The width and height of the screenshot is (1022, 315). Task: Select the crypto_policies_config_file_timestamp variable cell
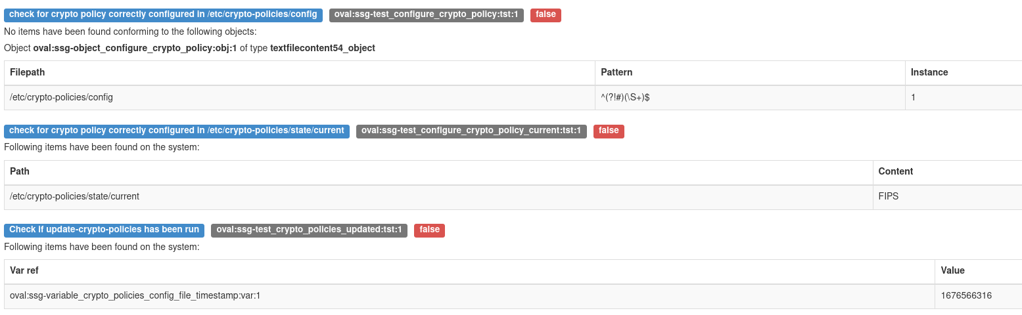pyautogui.click(x=135, y=295)
